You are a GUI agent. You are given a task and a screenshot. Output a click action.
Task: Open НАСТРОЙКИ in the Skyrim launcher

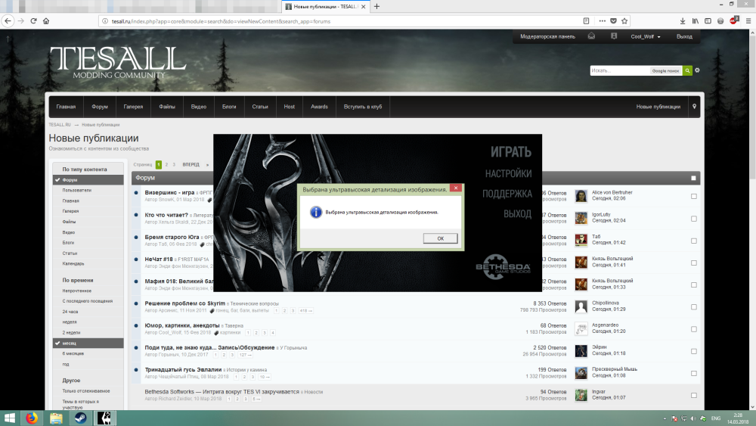[508, 174]
